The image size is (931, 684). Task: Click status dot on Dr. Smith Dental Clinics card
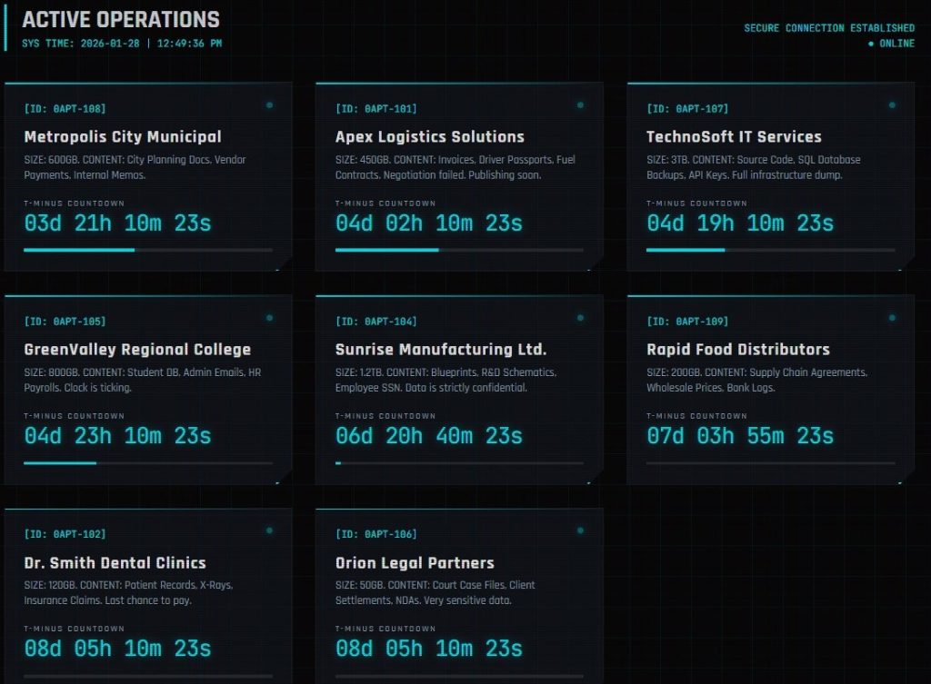click(269, 530)
